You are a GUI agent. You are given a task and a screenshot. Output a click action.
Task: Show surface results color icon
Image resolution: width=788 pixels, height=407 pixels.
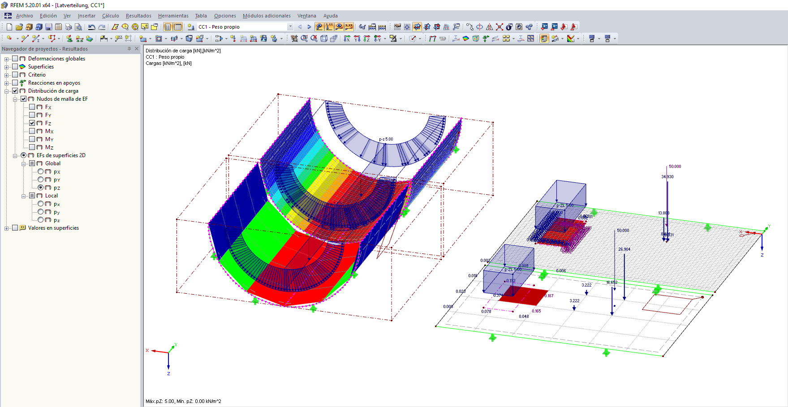point(466,39)
